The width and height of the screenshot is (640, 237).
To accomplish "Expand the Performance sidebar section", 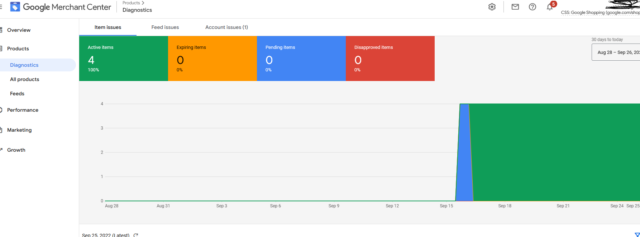I will click(x=23, y=110).
